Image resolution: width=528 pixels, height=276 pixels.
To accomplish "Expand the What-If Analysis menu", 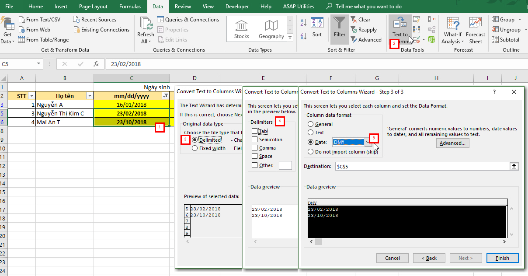I will [x=452, y=31].
